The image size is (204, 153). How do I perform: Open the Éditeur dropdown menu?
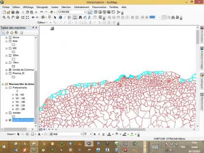42,23
